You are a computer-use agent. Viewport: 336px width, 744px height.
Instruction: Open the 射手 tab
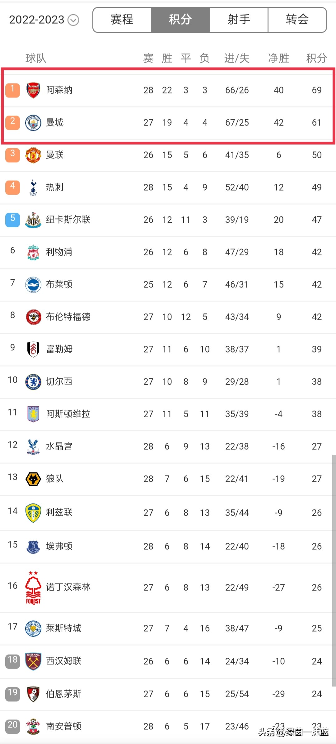click(239, 20)
